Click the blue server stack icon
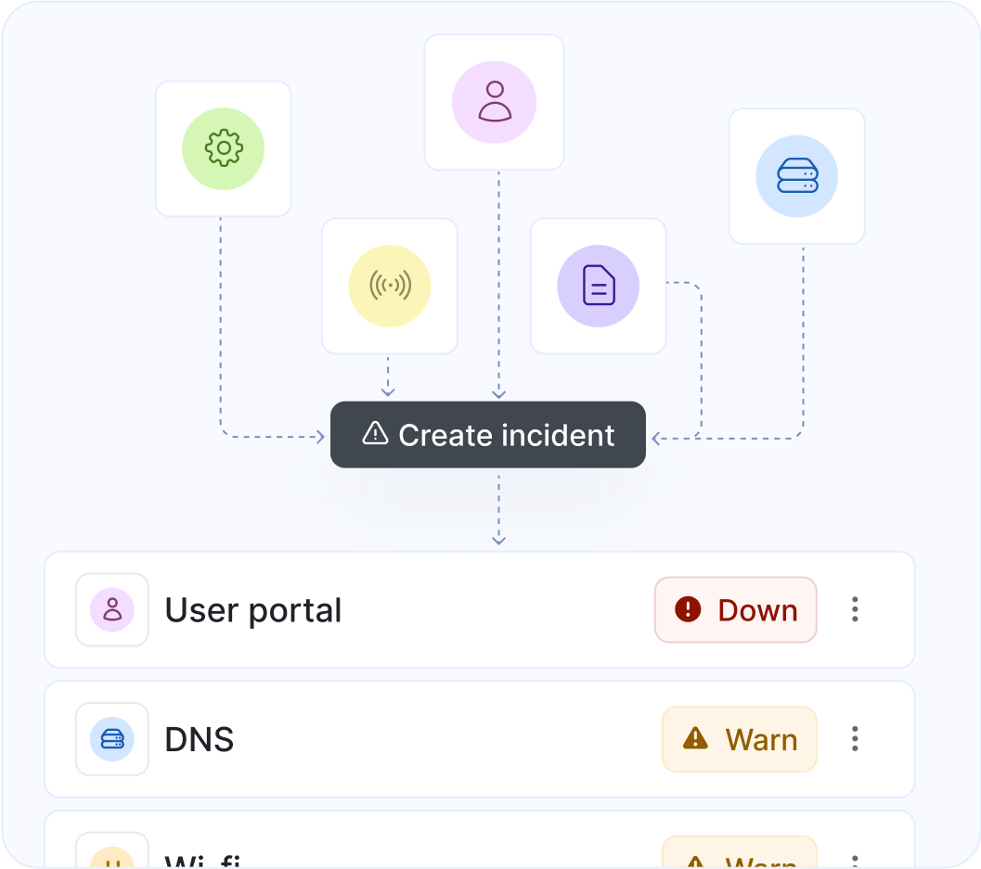Viewport: 981px width, 869px height. (796, 175)
